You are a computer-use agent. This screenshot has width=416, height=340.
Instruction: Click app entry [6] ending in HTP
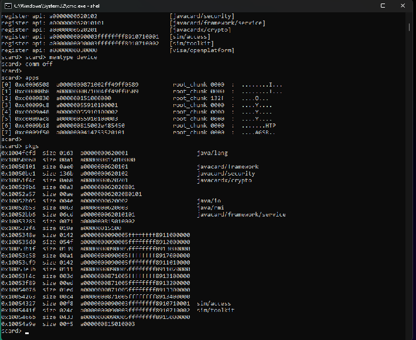pyautogui.click(x=138, y=126)
